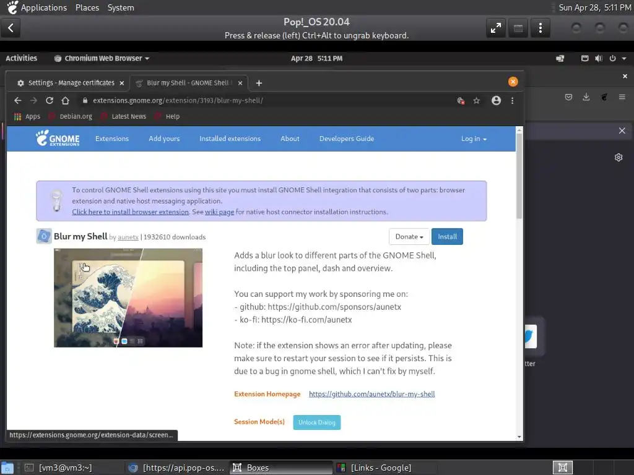Open Apps bookmarks shortcut
Image resolution: width=634 pixels, height=475 pixels.
click(27, 116)
